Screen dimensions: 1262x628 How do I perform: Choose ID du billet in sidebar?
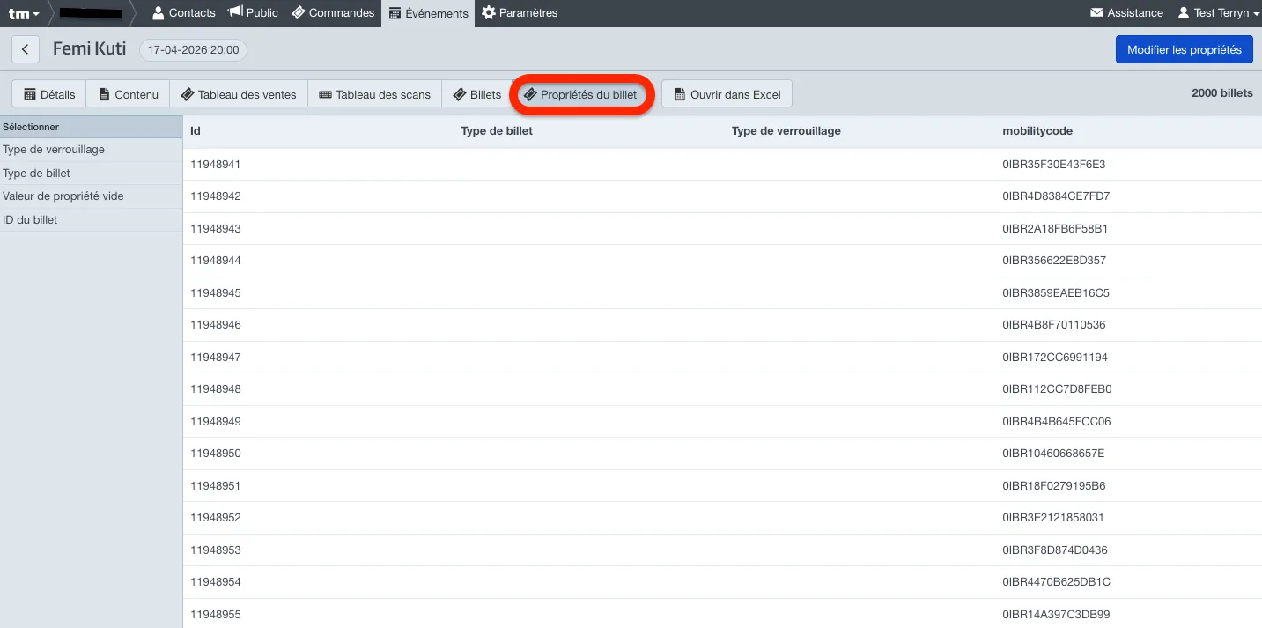pos(92,220)
